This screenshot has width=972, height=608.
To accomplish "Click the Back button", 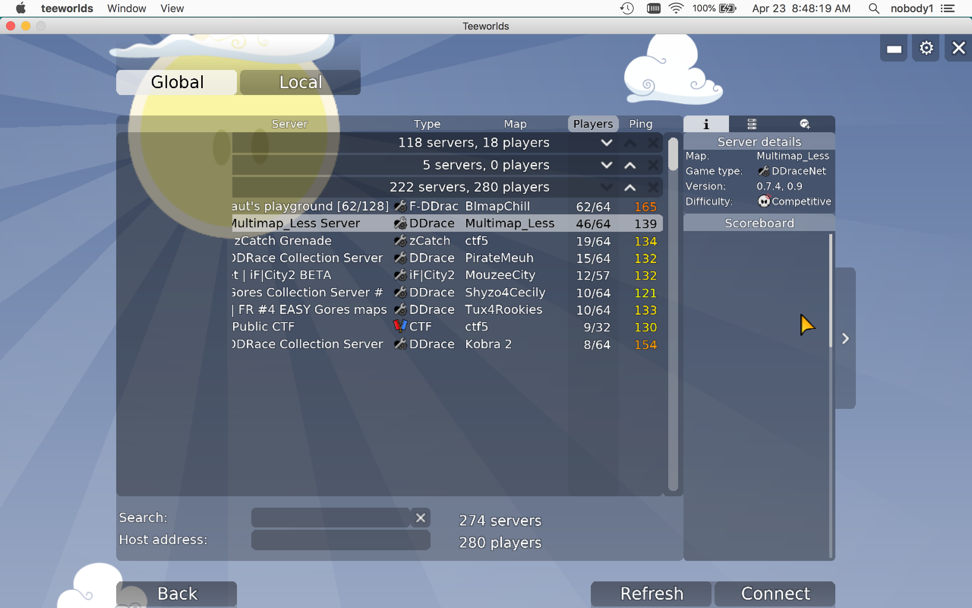I will tap(177, 594).
